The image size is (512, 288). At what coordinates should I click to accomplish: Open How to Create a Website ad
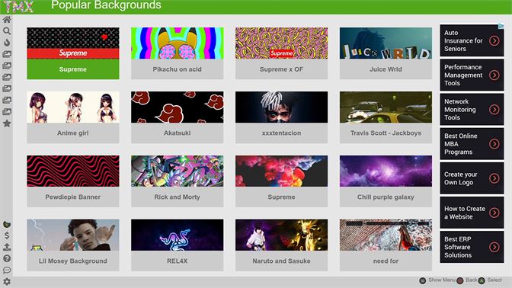point(472,213)
